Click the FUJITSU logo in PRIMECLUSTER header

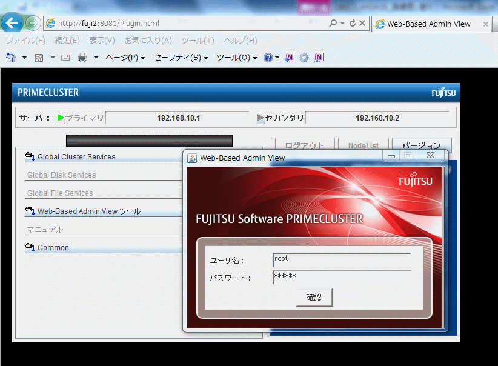click(x=443, y=93)
